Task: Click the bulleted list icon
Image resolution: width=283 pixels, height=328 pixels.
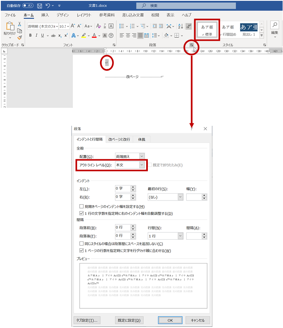Action: pos(122,26)
